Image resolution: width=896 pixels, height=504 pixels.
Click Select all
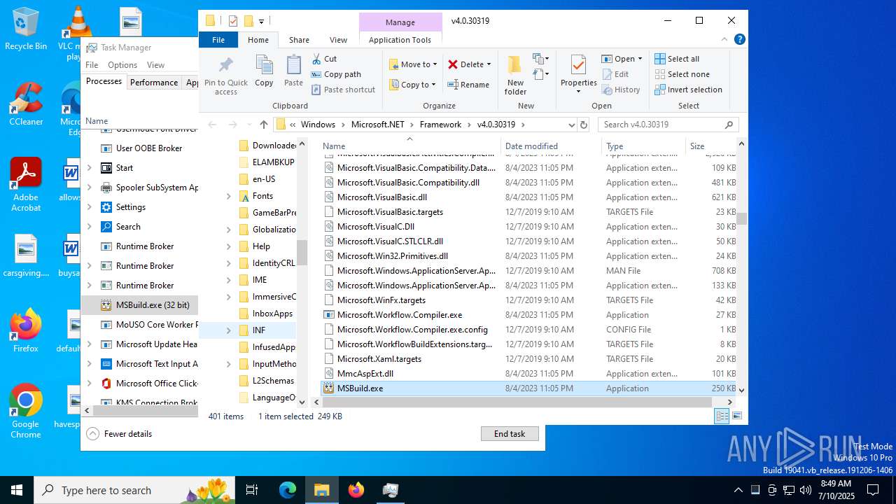point(677,59)
